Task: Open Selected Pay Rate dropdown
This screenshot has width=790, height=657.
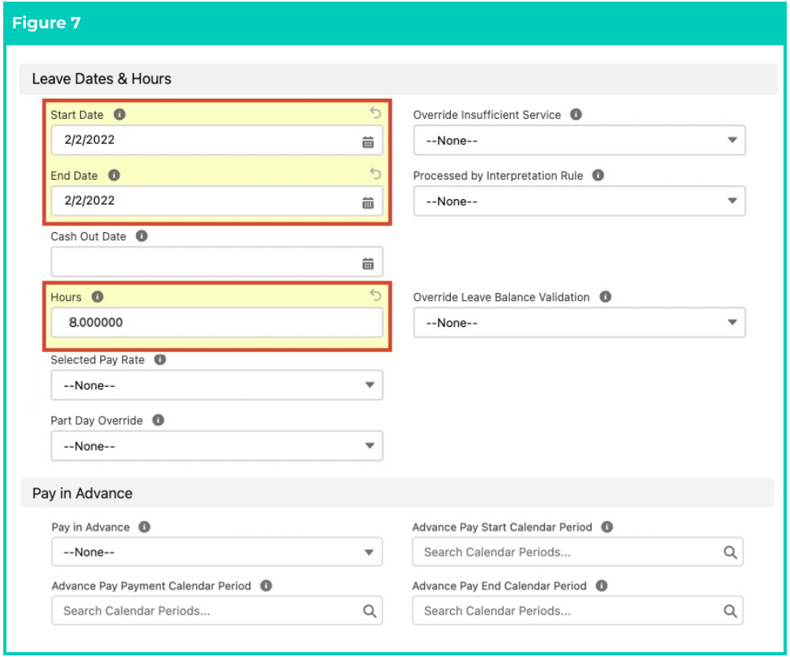Action: (x=217, y=385)
